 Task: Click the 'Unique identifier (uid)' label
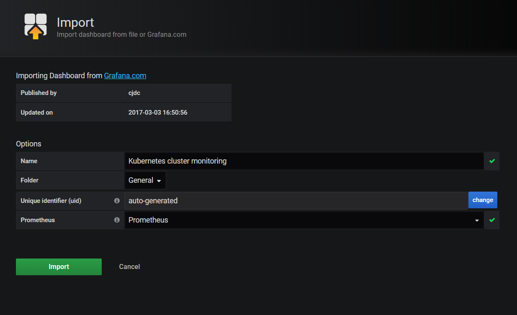pyautogui.click(x=51, y=201)
